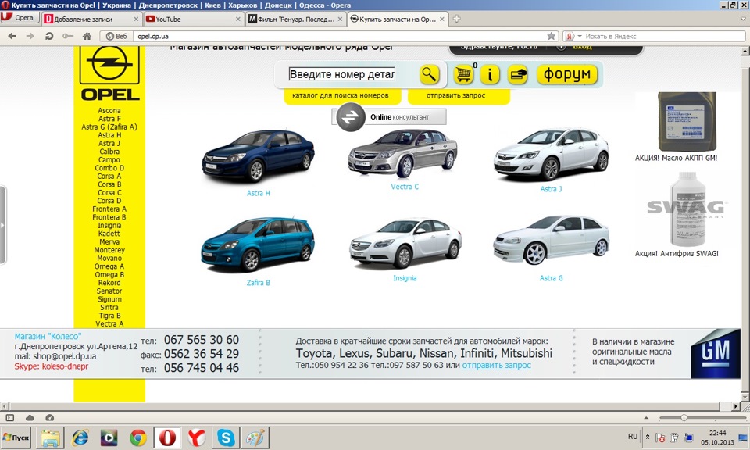Expand the tab list arrow at far right
Image resolution: width=750 pixels, height=450 pixels.
pyautogui.click(x=743, y=19)
